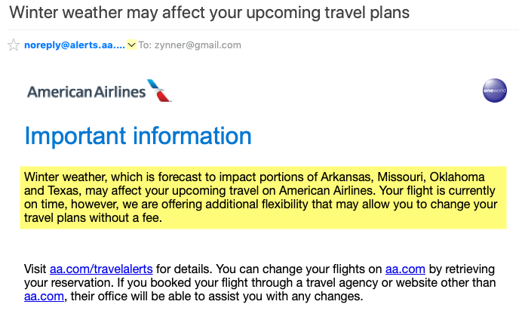519x329 pixels.
Task: Open aa.com link after 'flights on'
Action: coord(405,269)
